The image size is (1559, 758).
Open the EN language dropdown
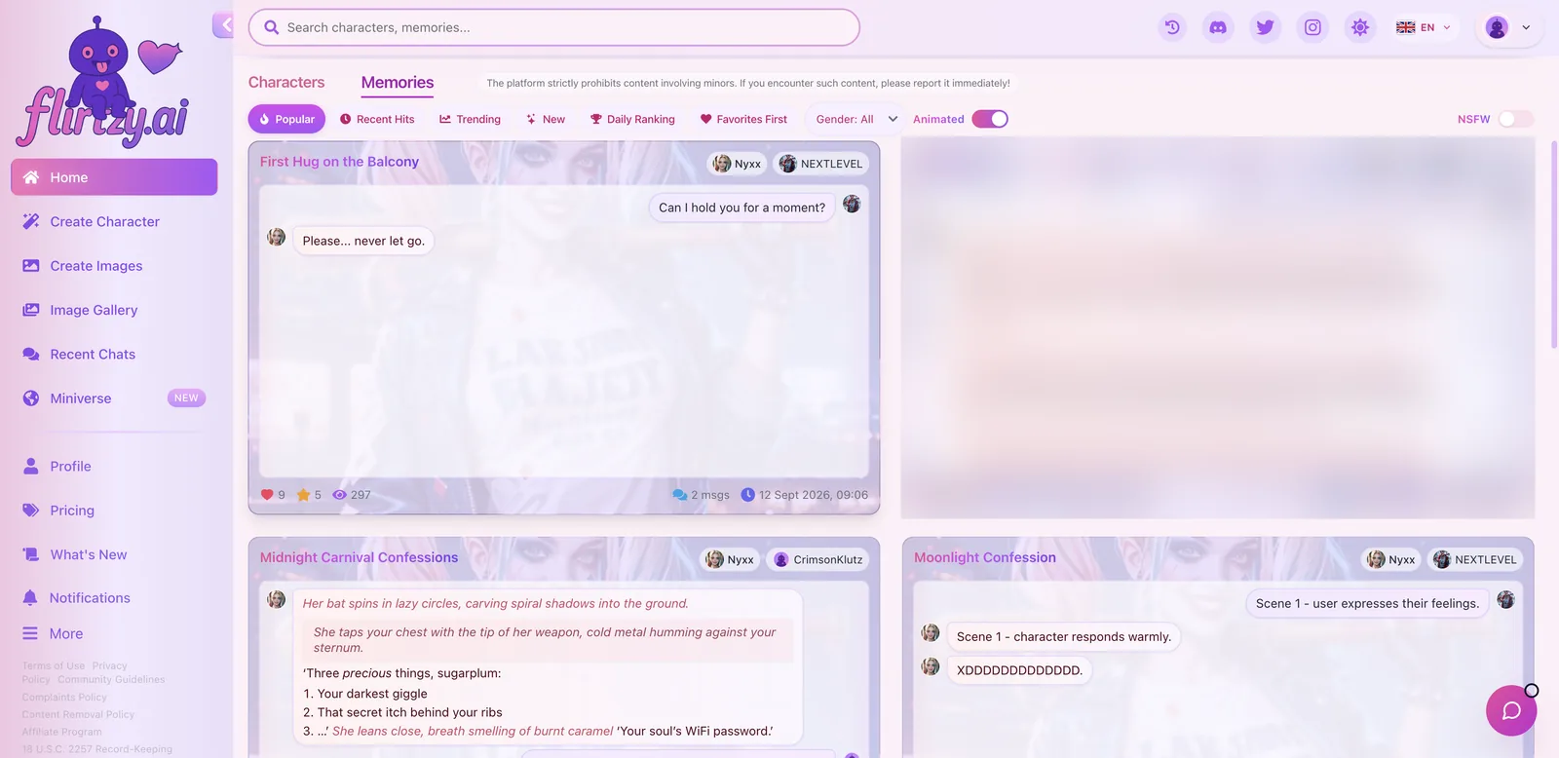click(x=1424, y=27)
